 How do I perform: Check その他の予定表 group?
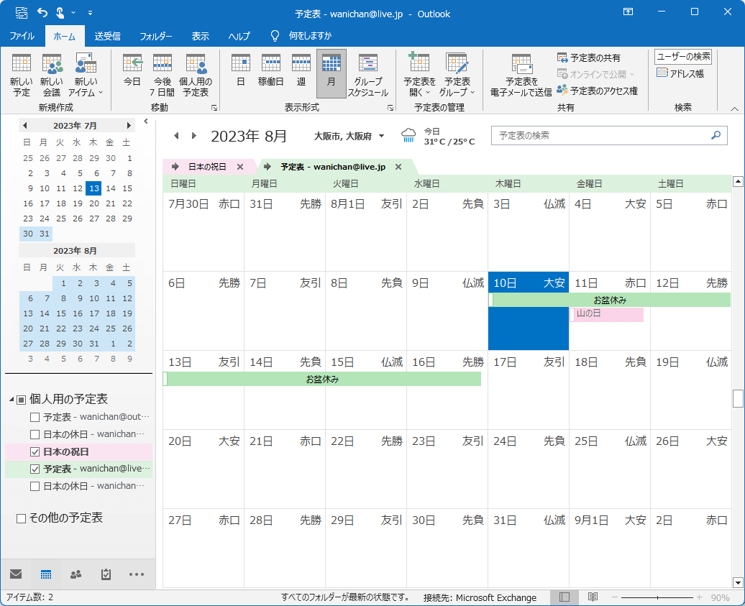click(21, 518)
